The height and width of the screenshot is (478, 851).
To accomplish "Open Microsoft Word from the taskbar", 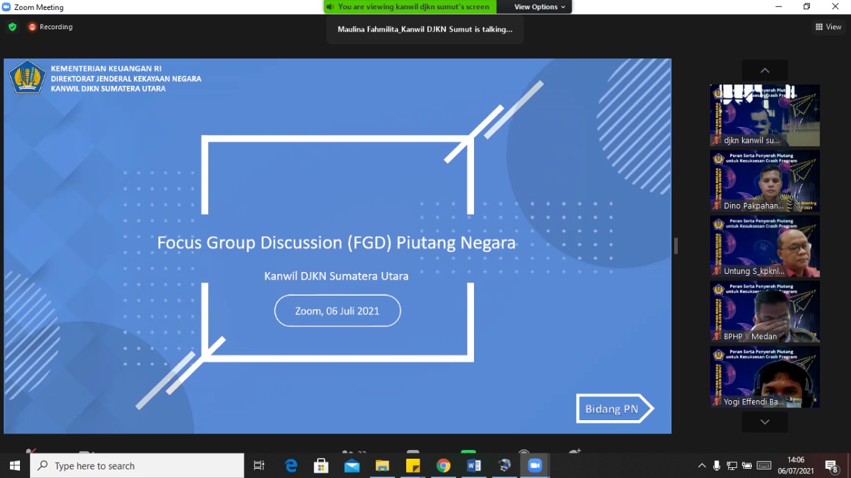I will (474, 465).
